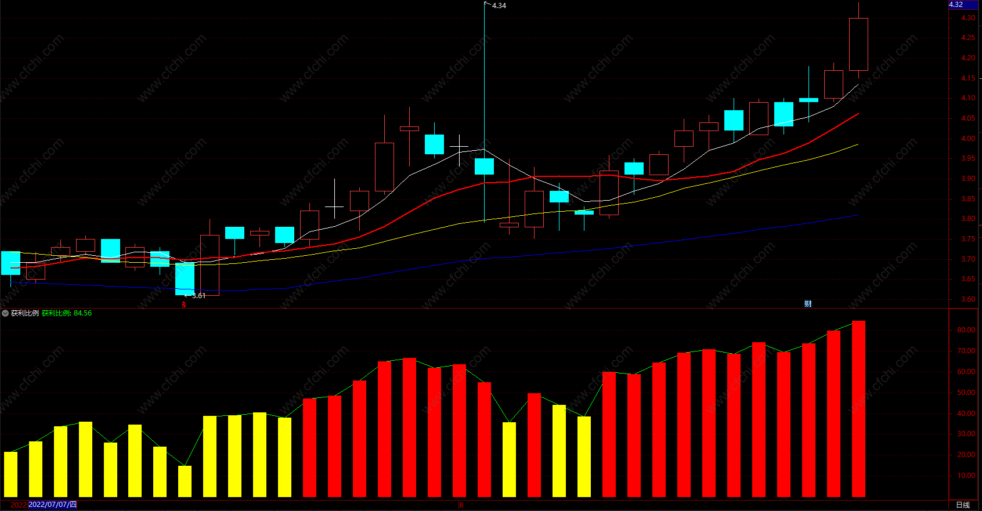The height and width of the screenshot is (511, 982).
Task: Click the 50.00 indicator axis value
Action: (966, 393)
